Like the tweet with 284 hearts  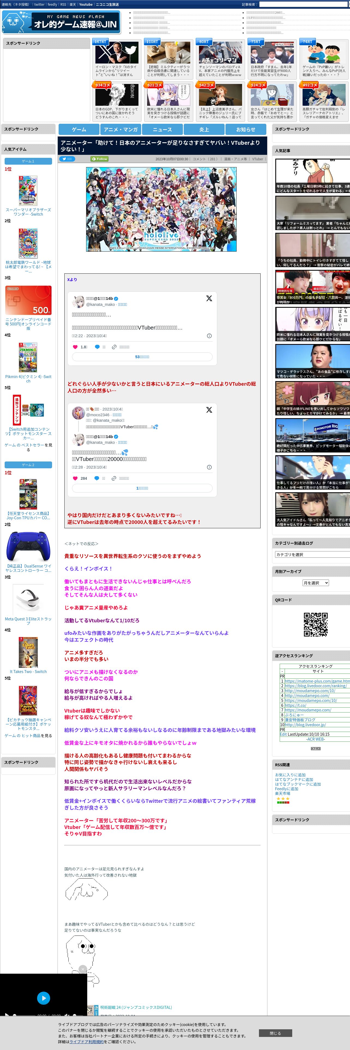coord(75,478)
